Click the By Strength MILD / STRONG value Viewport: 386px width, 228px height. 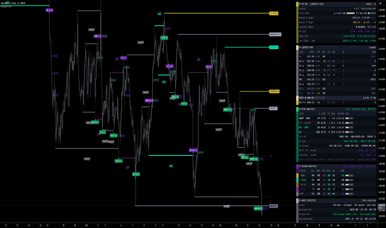coord(352,146)
